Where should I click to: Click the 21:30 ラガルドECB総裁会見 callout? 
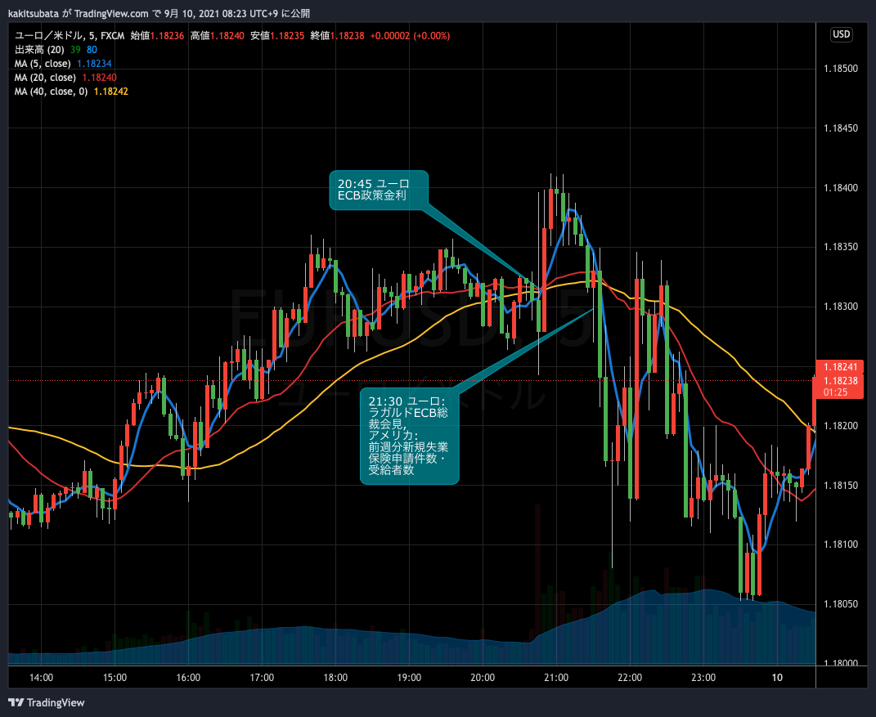click(410, 436)
